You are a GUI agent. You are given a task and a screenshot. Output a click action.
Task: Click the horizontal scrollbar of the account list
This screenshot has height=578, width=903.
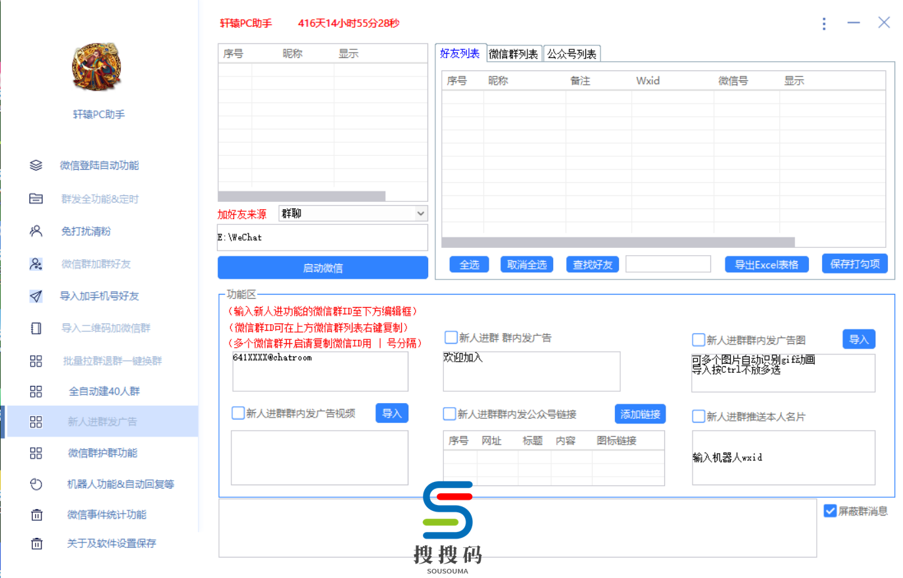(301, 196)
